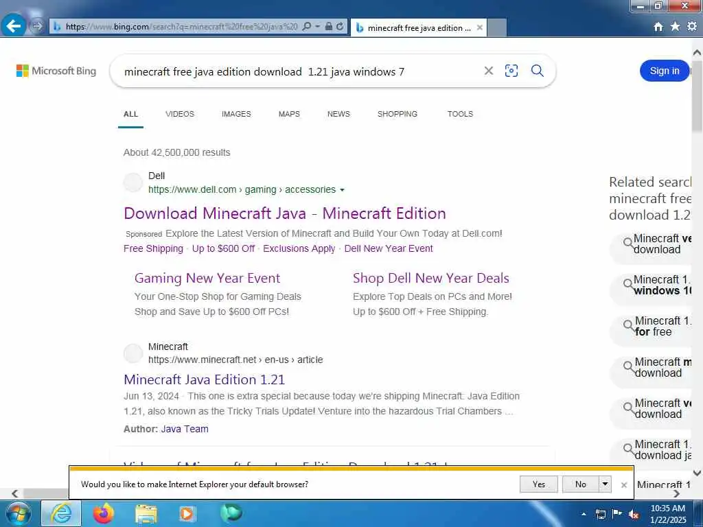Go back with the browser Back arrow

[x=14, y=26]
